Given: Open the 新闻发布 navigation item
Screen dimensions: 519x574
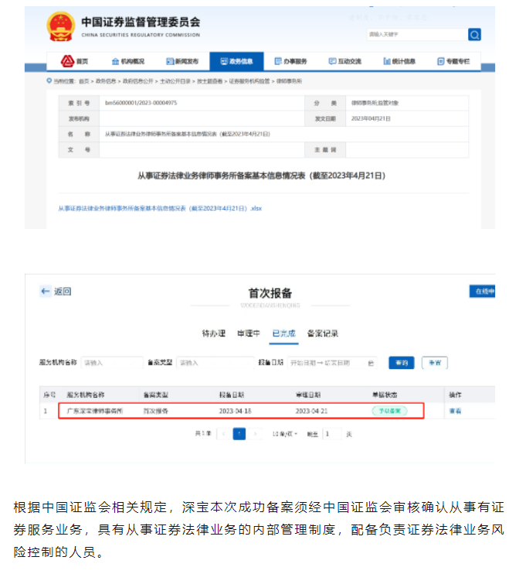Looking at the screenshot, I should (182, 61).
